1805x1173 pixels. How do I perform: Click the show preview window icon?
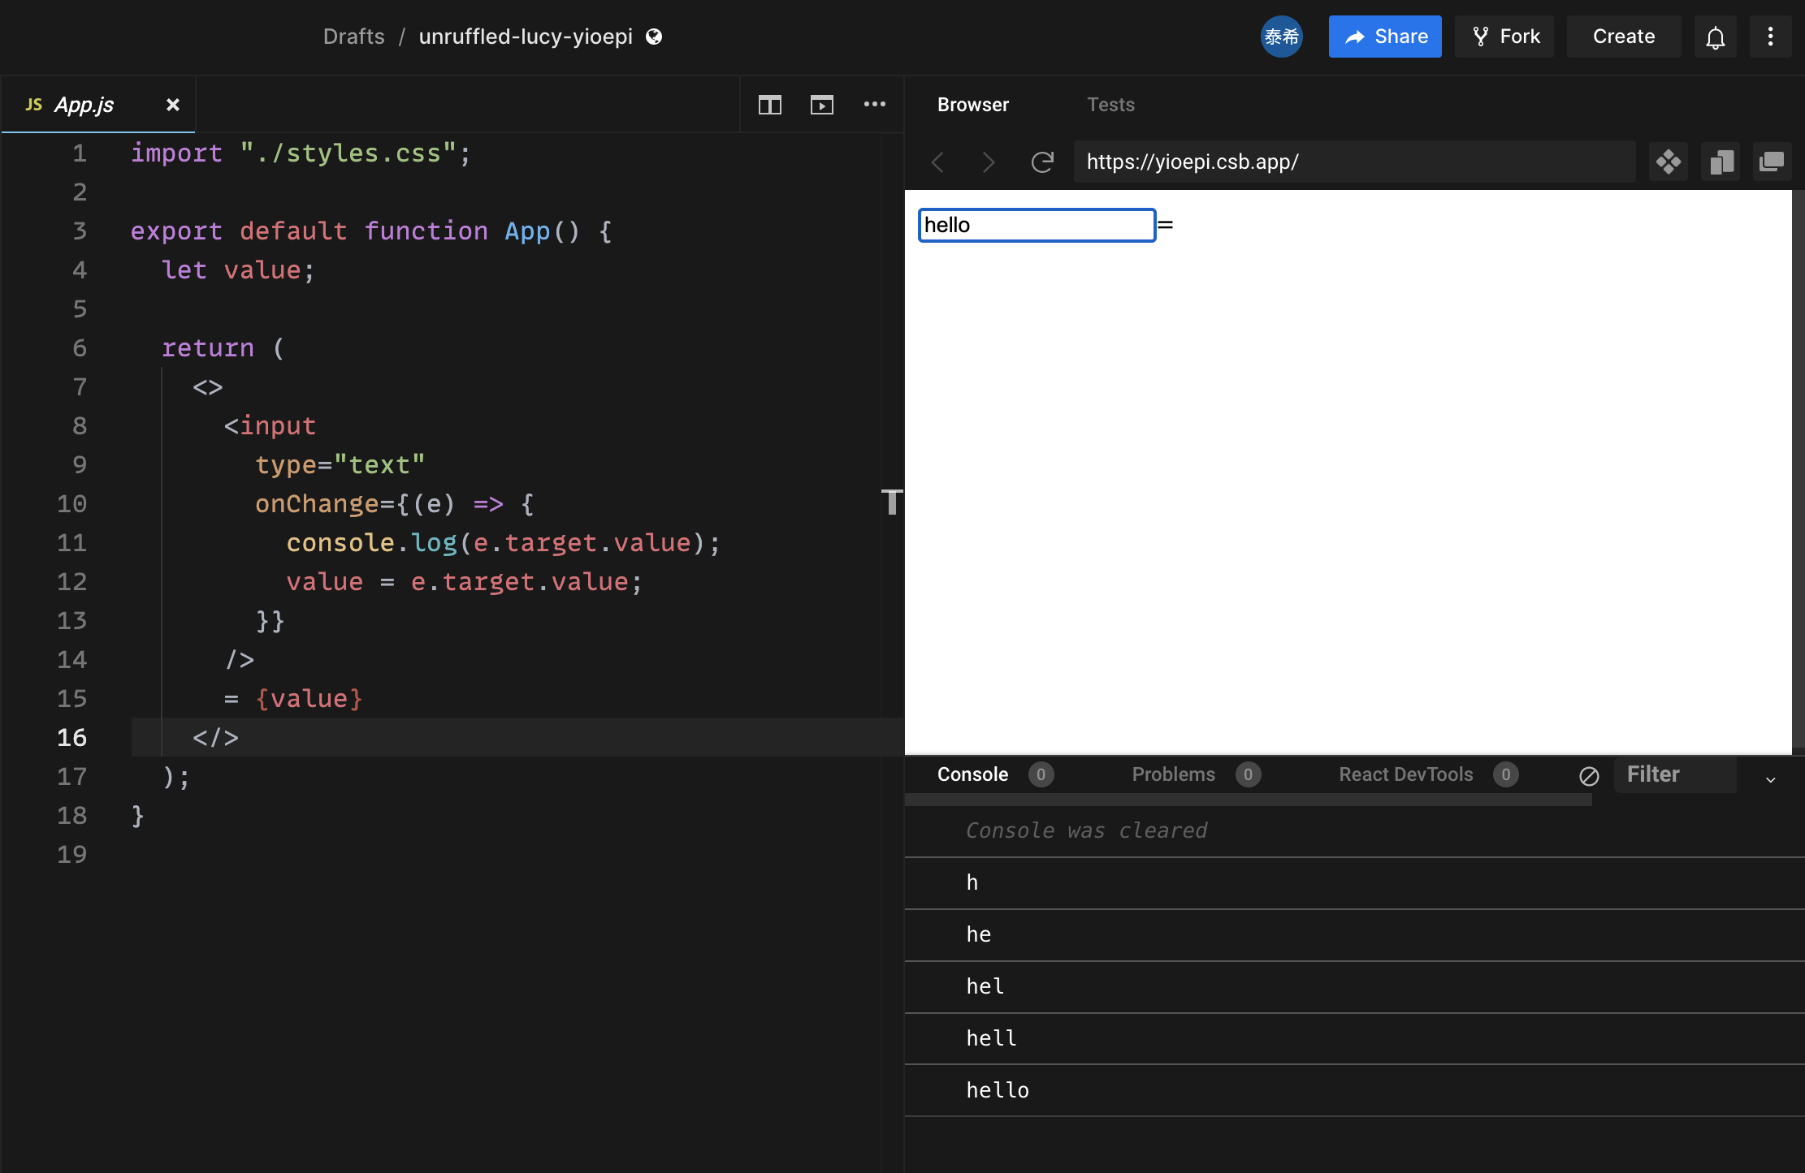pyautogui.click(x=821, y=105)
